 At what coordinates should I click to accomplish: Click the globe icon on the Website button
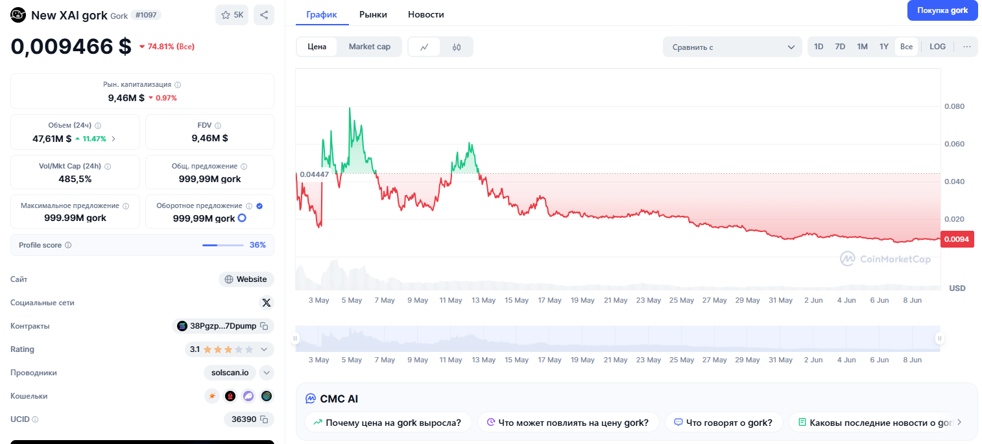coord(229,279)
